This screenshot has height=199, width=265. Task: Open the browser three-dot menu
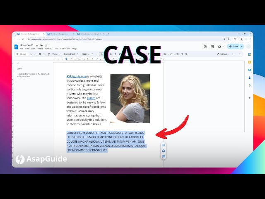click(x=251, y=39)
